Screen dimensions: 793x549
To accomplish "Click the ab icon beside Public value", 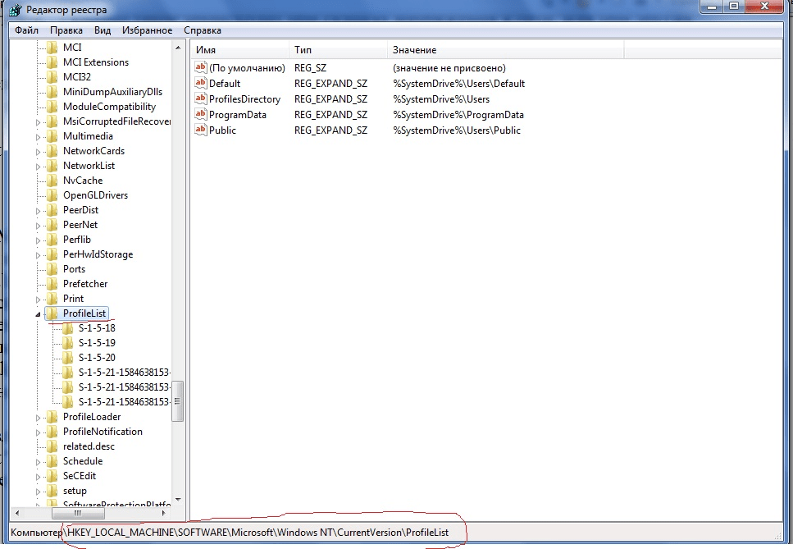I will (201, 130).
